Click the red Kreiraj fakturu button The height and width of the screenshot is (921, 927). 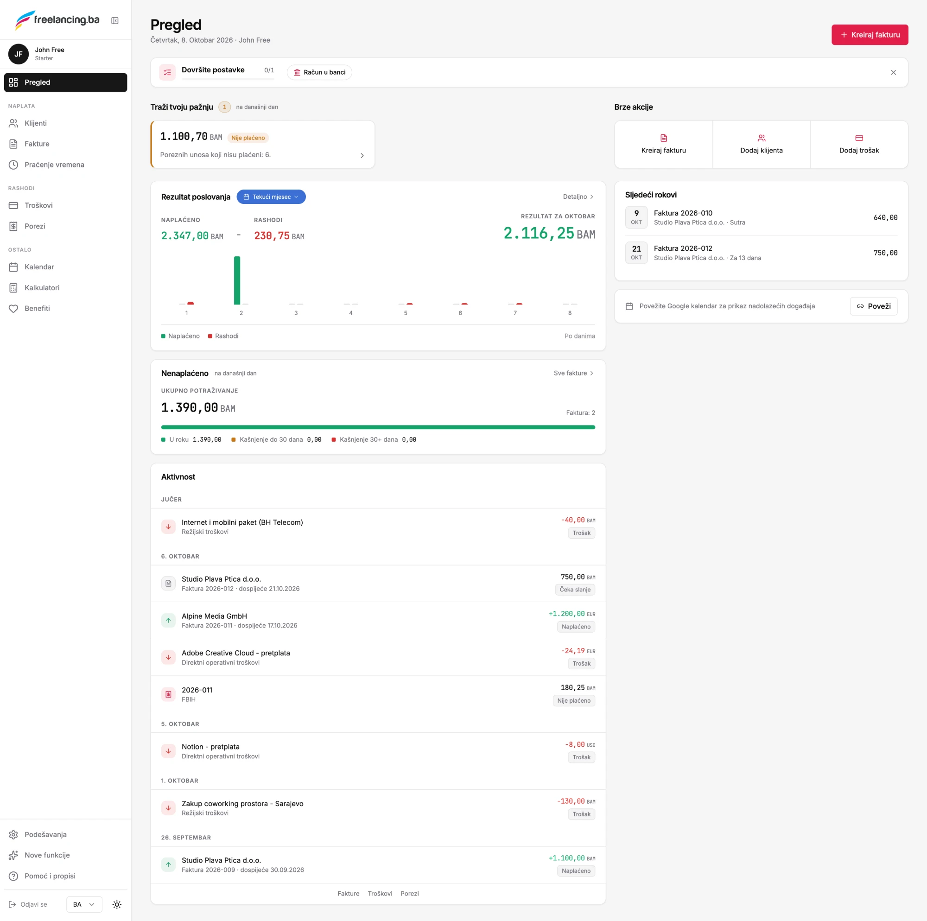click(870, 35)
